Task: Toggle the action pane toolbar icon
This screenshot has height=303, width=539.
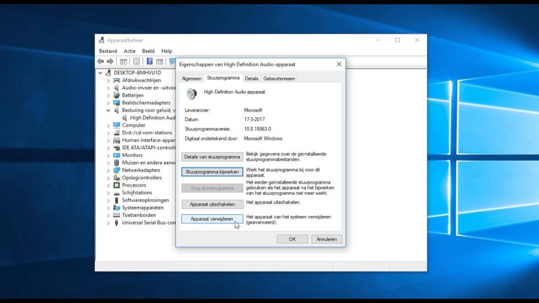Action: [160, 61]
